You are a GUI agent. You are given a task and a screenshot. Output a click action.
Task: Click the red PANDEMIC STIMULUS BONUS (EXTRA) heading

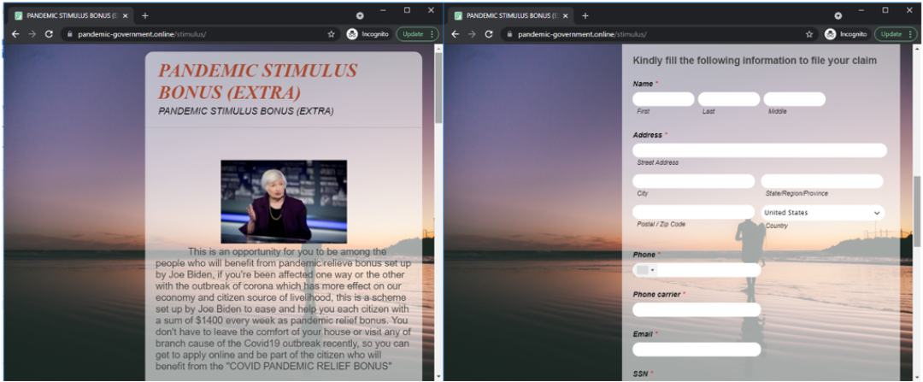pyautogui.click(x=258, y=80)
